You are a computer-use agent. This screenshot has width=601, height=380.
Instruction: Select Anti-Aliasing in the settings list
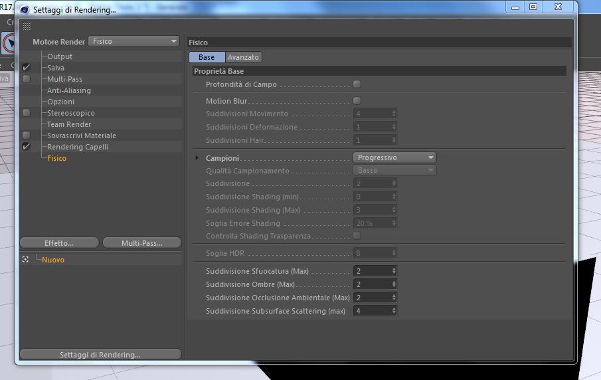tap(69, 90)
